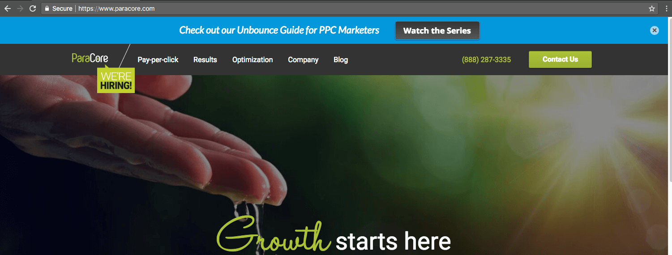The image size is (672, 255).
Task: Click the ParaCore logo
Action: 90,58
